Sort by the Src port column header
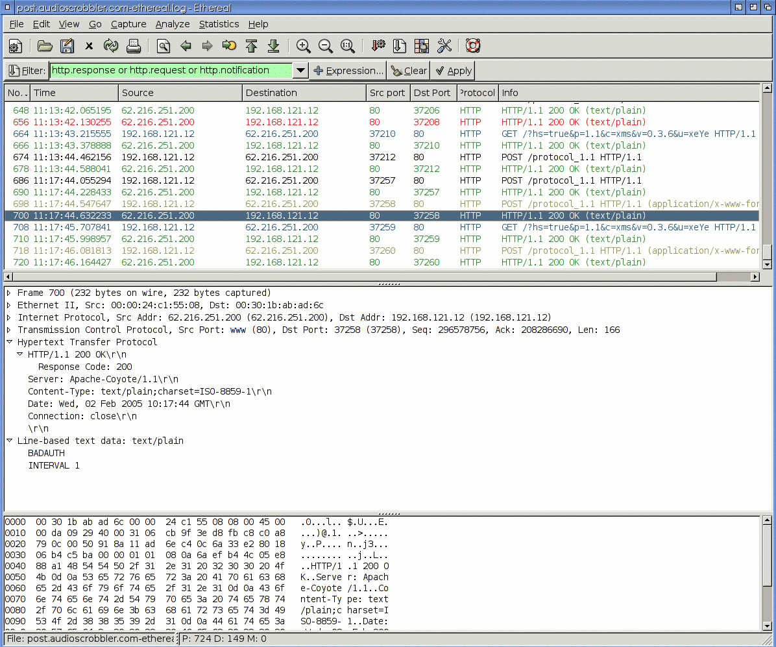 tap(388, 93)
